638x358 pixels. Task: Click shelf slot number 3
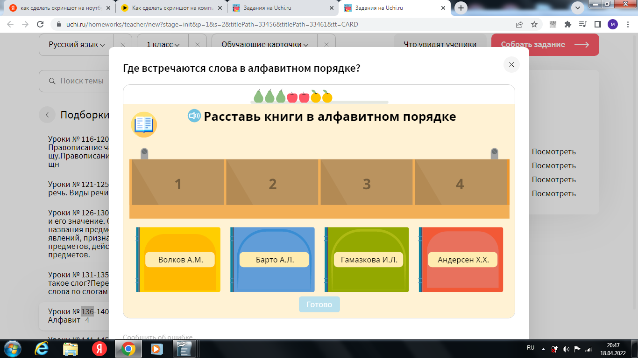click(x=367, y=184)
